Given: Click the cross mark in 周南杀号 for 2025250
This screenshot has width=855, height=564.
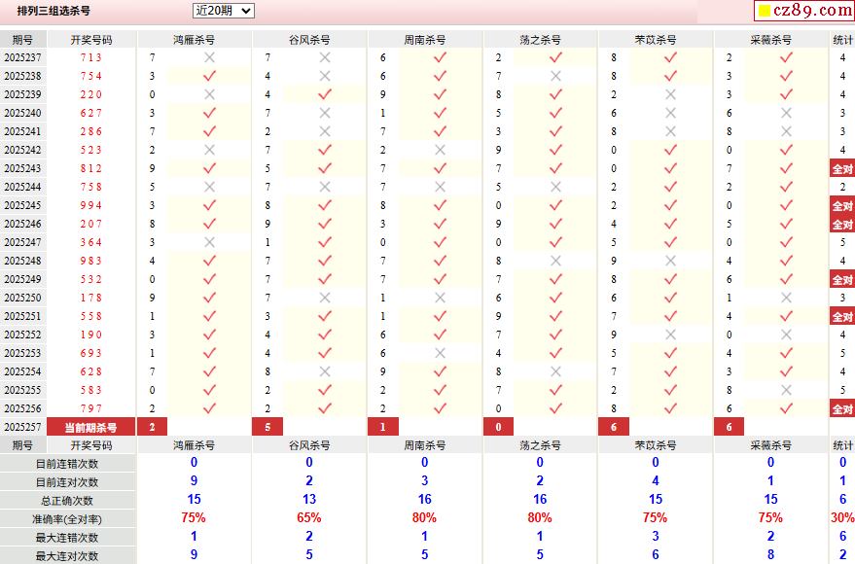Looking at the screenshot, I should (x=440, y=299).
